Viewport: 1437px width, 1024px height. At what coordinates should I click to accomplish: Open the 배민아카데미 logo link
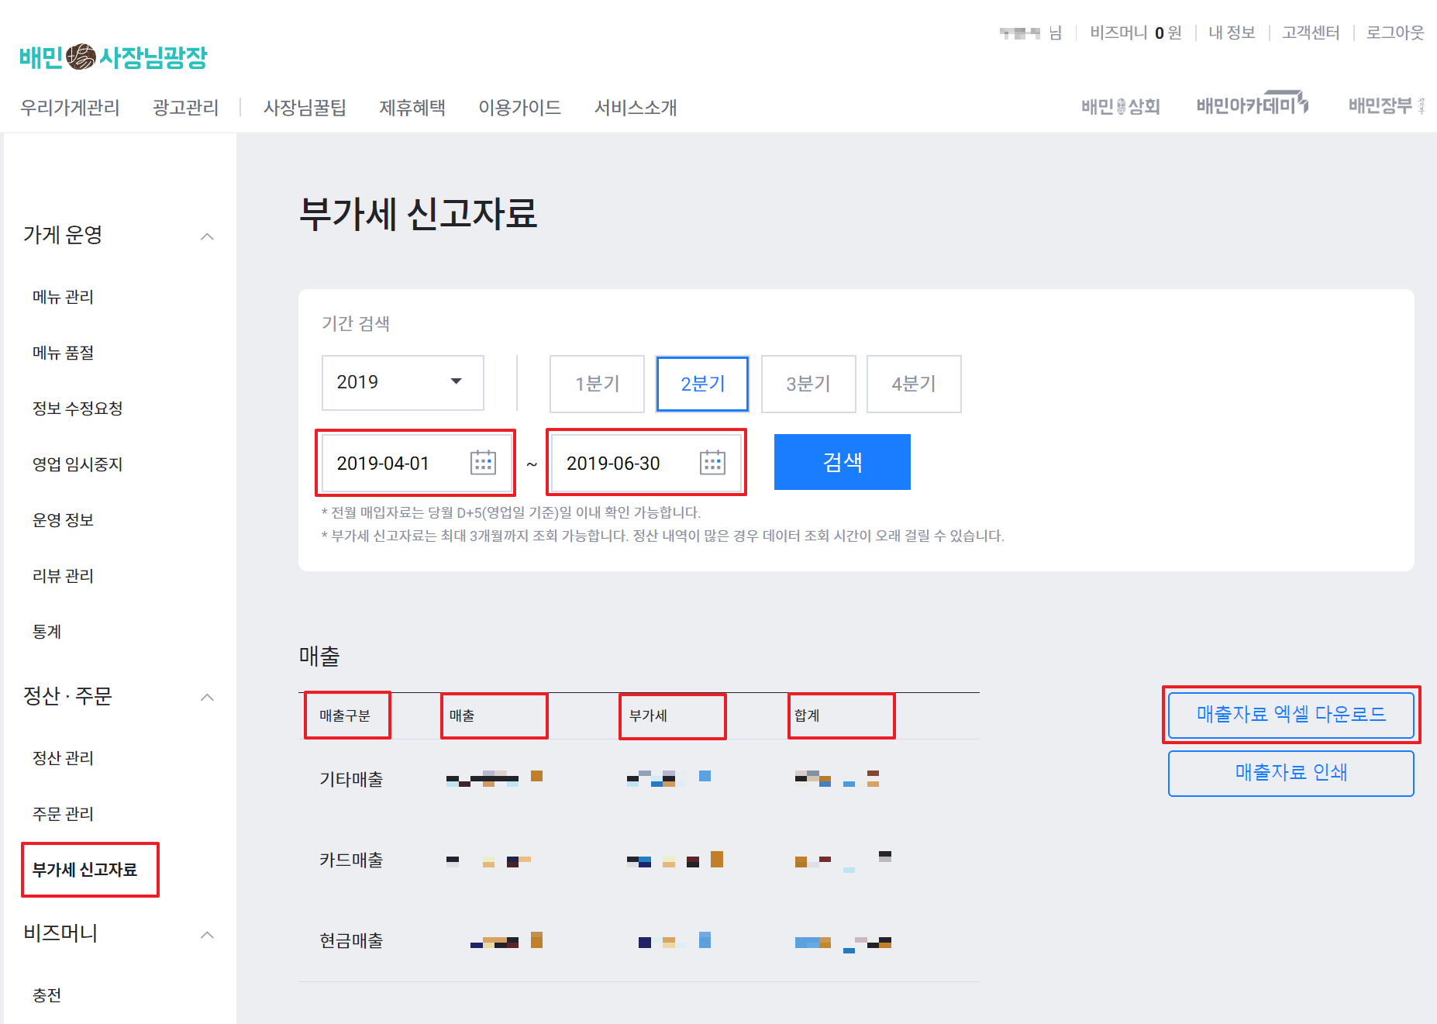(1253, 105)
